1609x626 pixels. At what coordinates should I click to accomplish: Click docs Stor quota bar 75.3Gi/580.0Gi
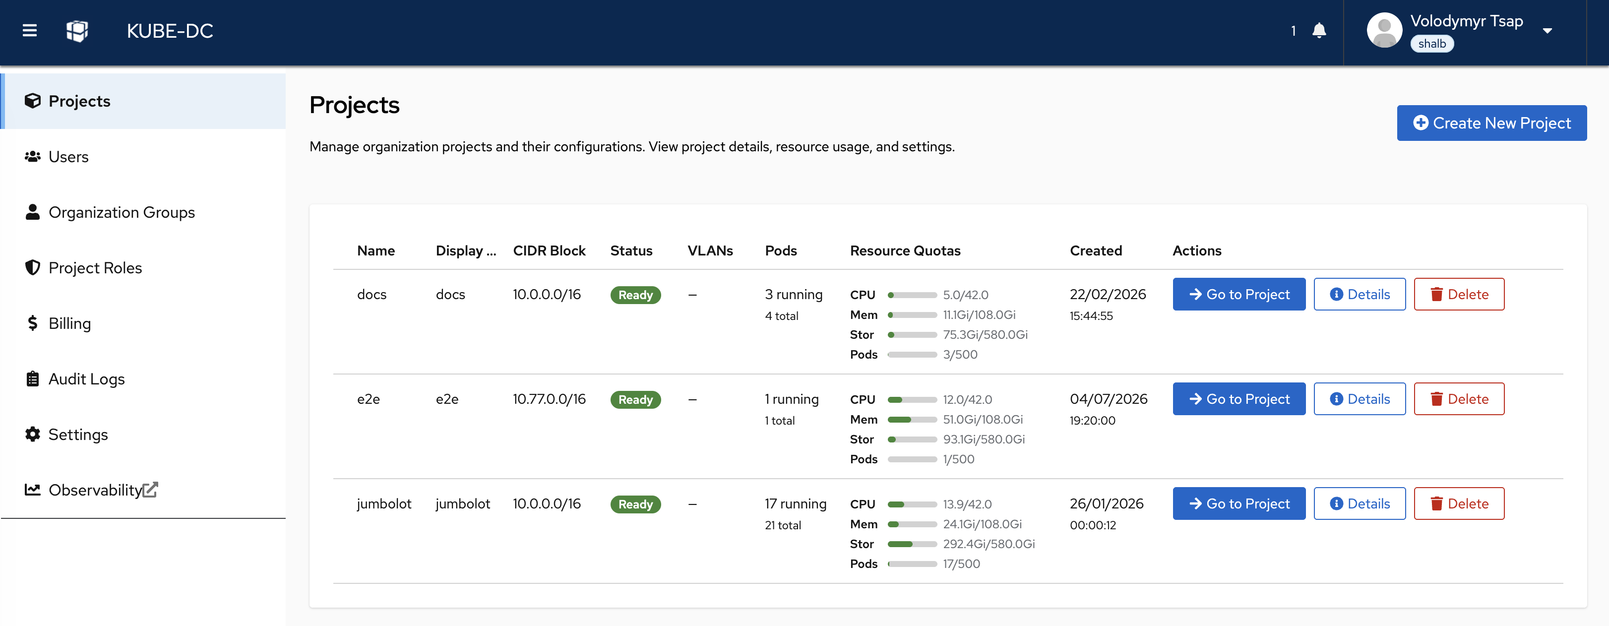click(912, 335)
